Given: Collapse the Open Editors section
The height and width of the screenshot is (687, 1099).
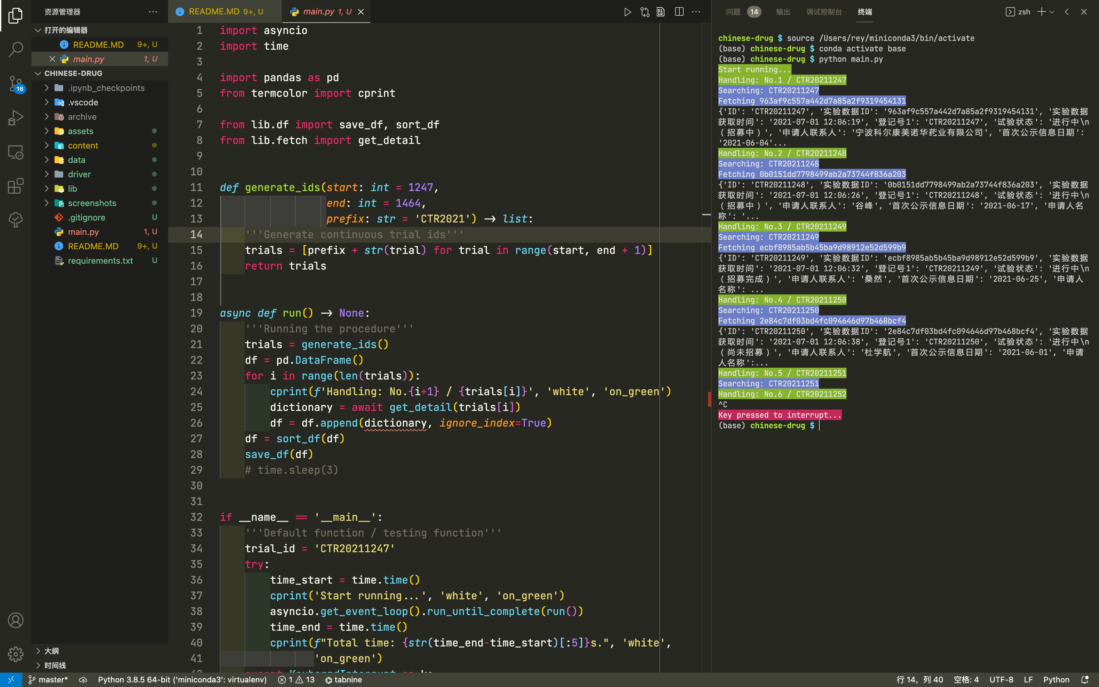Looking at the screenshot, I should (100, 30).
